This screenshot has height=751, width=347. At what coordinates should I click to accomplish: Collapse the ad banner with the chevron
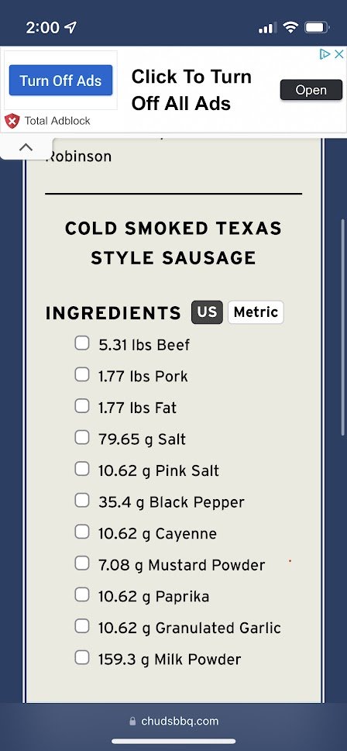tap(26, 147)
